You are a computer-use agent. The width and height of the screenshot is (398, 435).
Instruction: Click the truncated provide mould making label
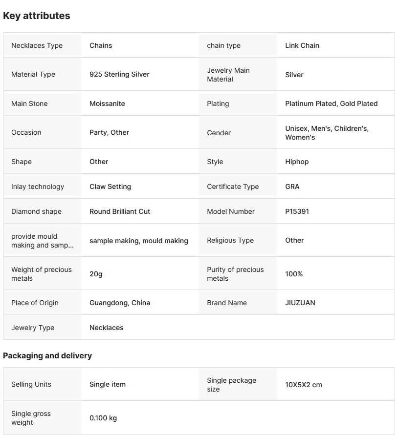43,241
